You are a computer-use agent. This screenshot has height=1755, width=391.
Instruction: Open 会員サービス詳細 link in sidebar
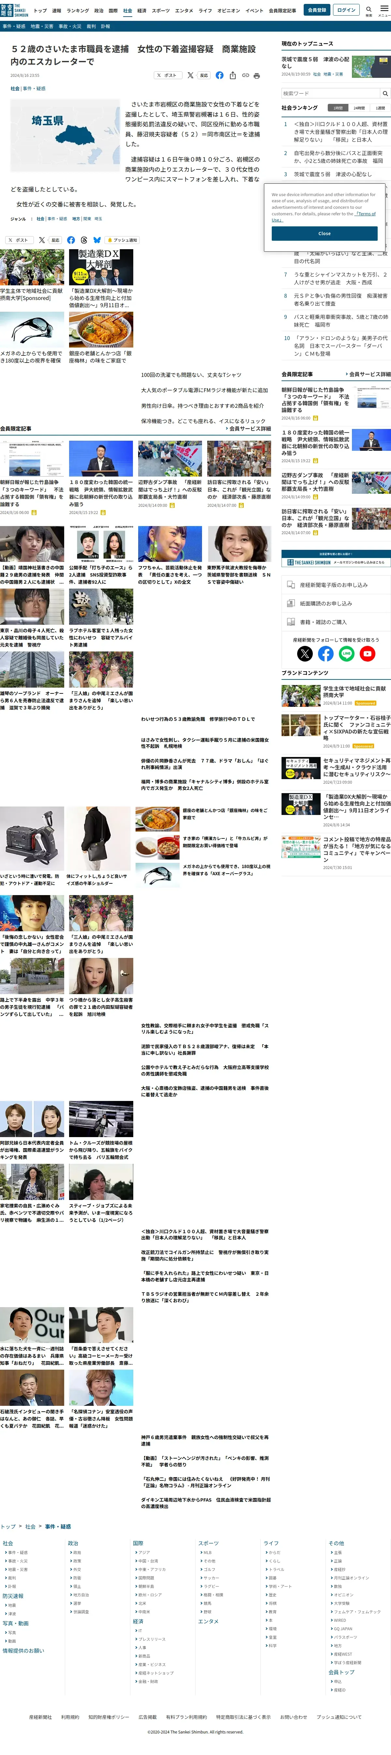[x=367, y=374]
